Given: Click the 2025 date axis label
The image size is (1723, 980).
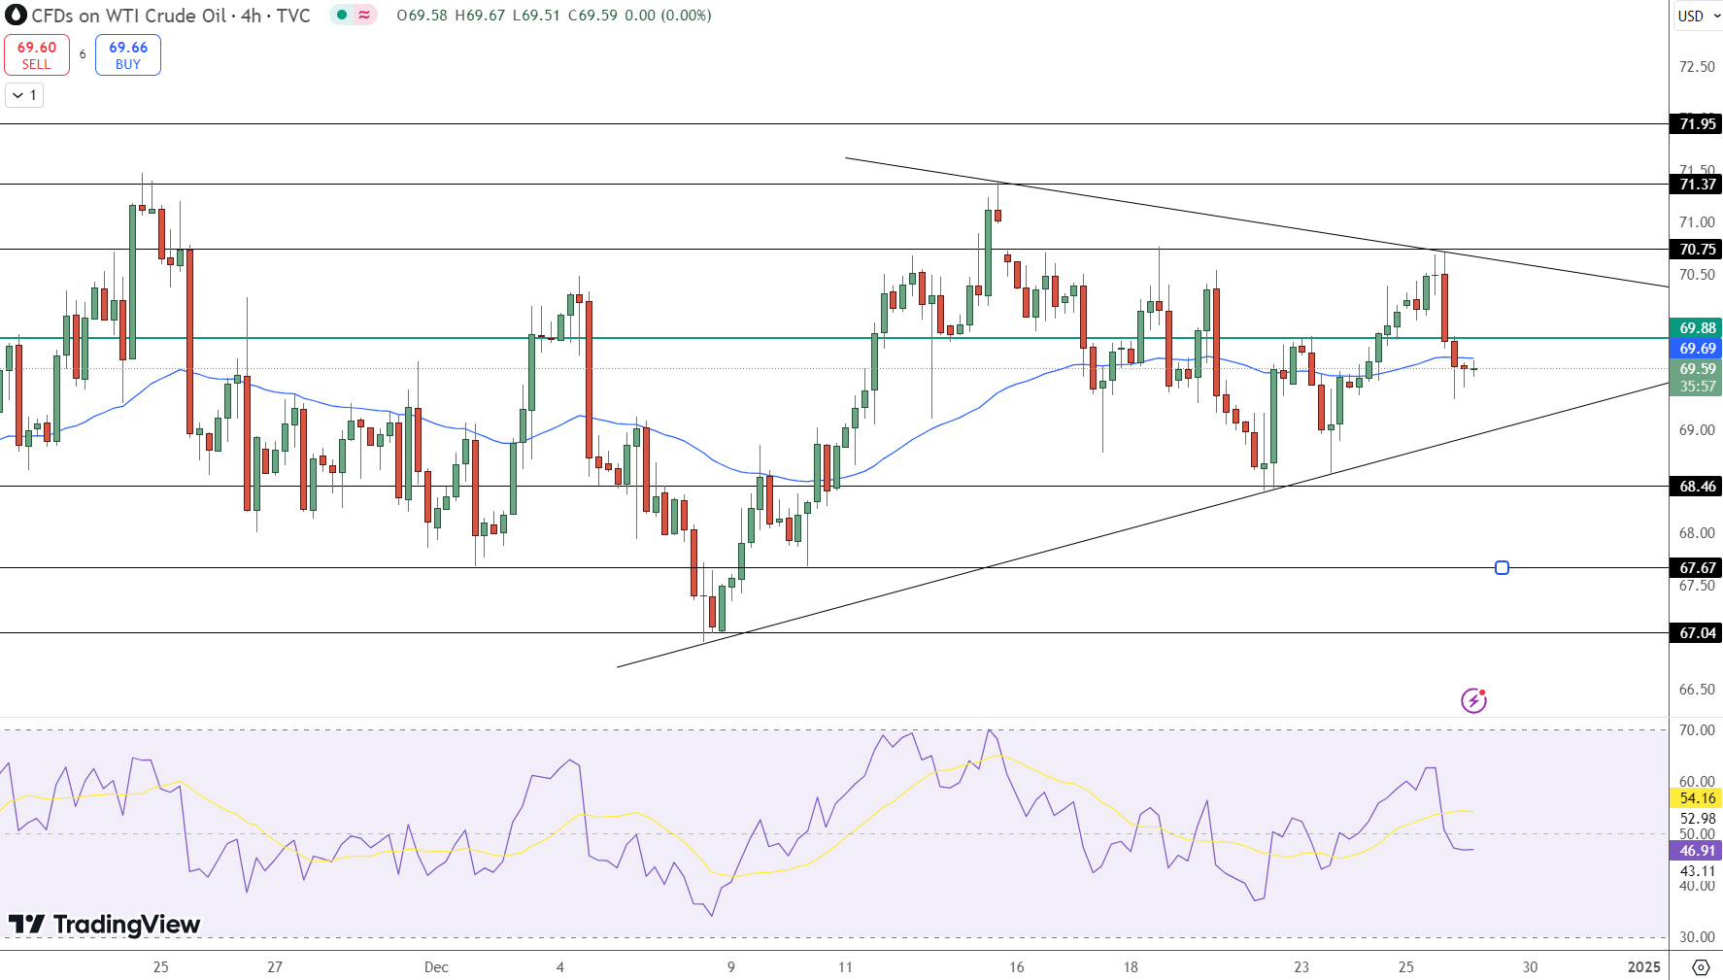Looking at the screenshot, I should pyautogui.click(x=1644, y=966).
